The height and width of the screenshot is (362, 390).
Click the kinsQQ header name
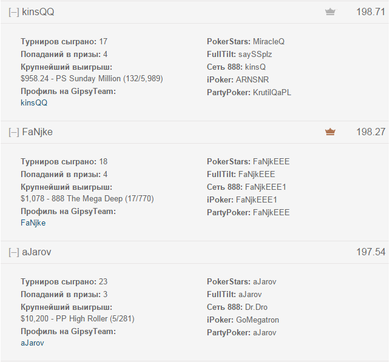38,12
